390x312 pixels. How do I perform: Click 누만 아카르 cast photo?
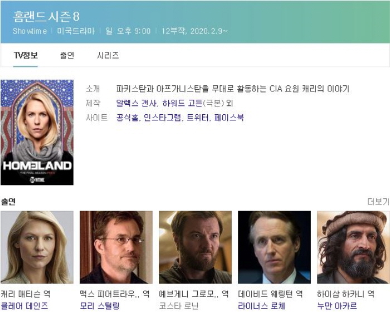tap(353, 247)
